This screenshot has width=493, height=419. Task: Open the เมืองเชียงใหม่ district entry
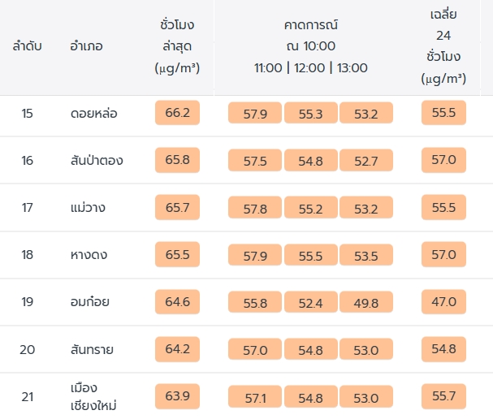(x=94, y=396)
